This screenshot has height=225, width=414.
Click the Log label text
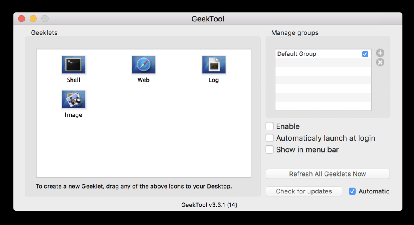(x=213, y=80)
